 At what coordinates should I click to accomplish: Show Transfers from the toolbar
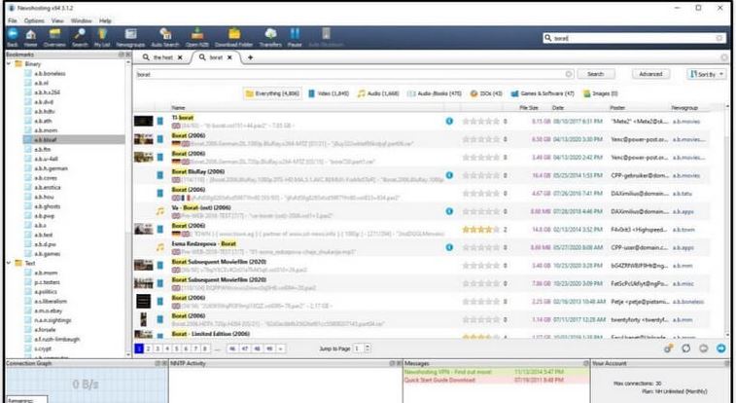point(270,37)
